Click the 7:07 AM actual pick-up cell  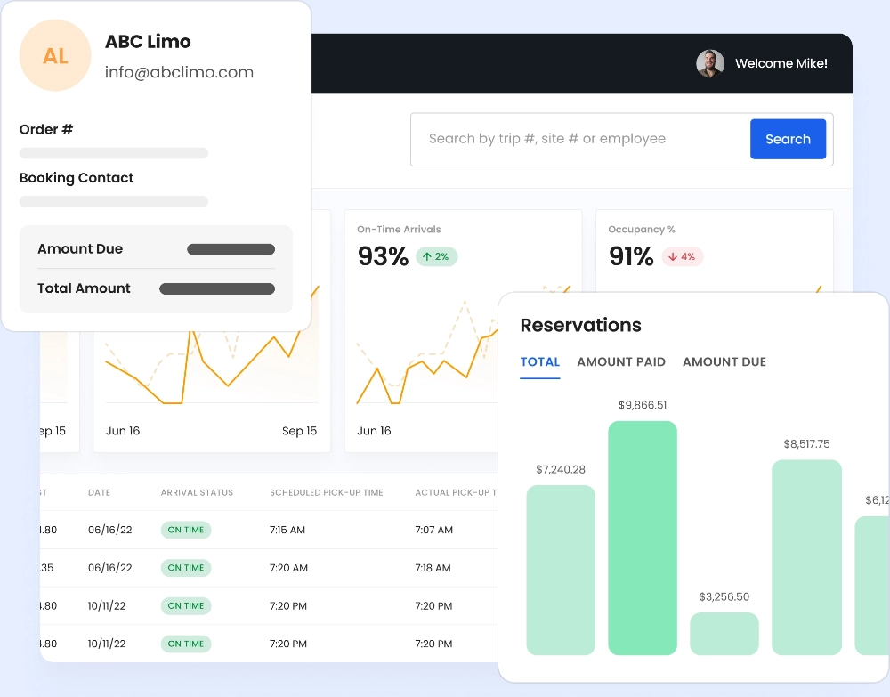[433, 530]
